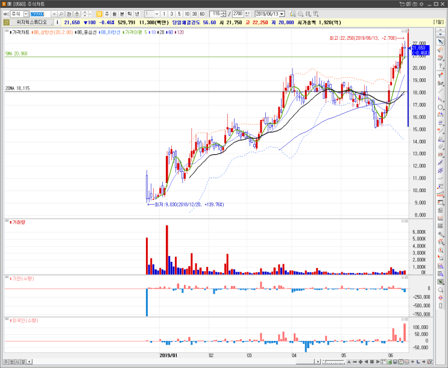Image resolution: width=448 pixels, height=368 pixels.
Task: Select the 30 interval button
Action: click(195, 14)
